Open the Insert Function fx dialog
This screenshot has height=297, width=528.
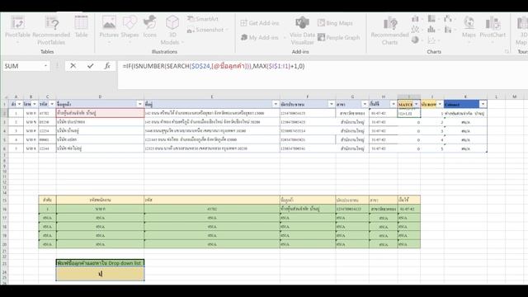[107, 66]
